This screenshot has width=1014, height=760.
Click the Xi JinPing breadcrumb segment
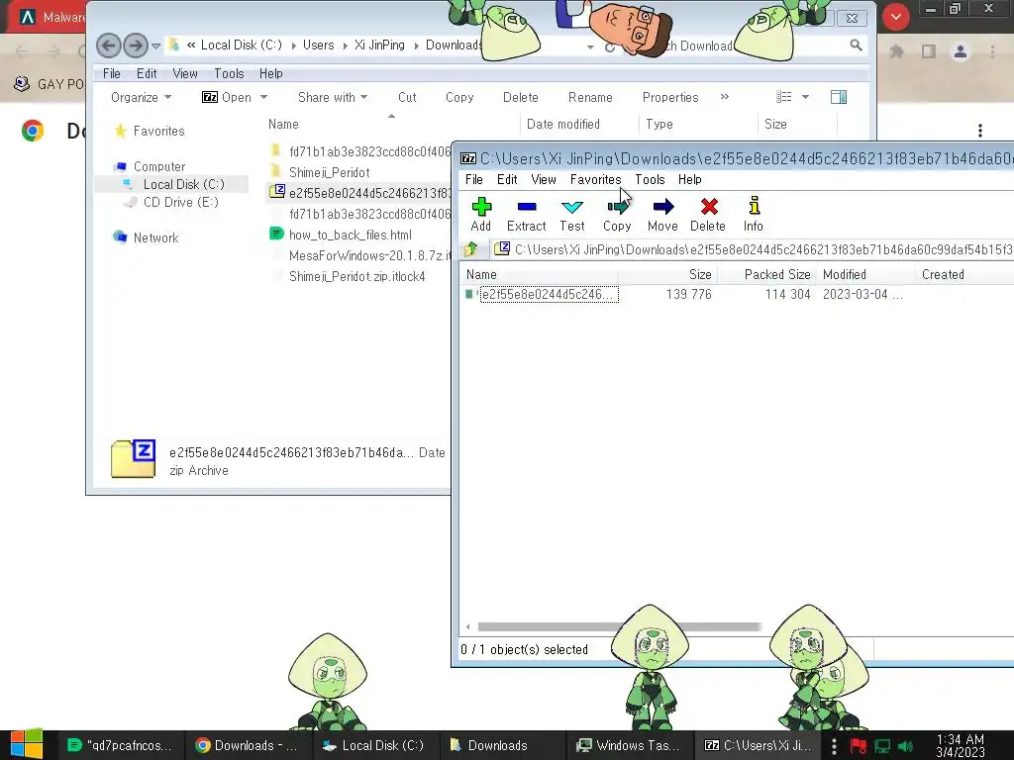[x=379, y=46]
